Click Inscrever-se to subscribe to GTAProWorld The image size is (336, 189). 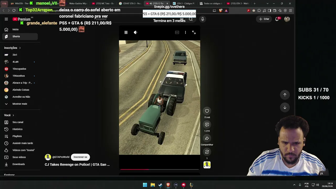pos(80,157)
